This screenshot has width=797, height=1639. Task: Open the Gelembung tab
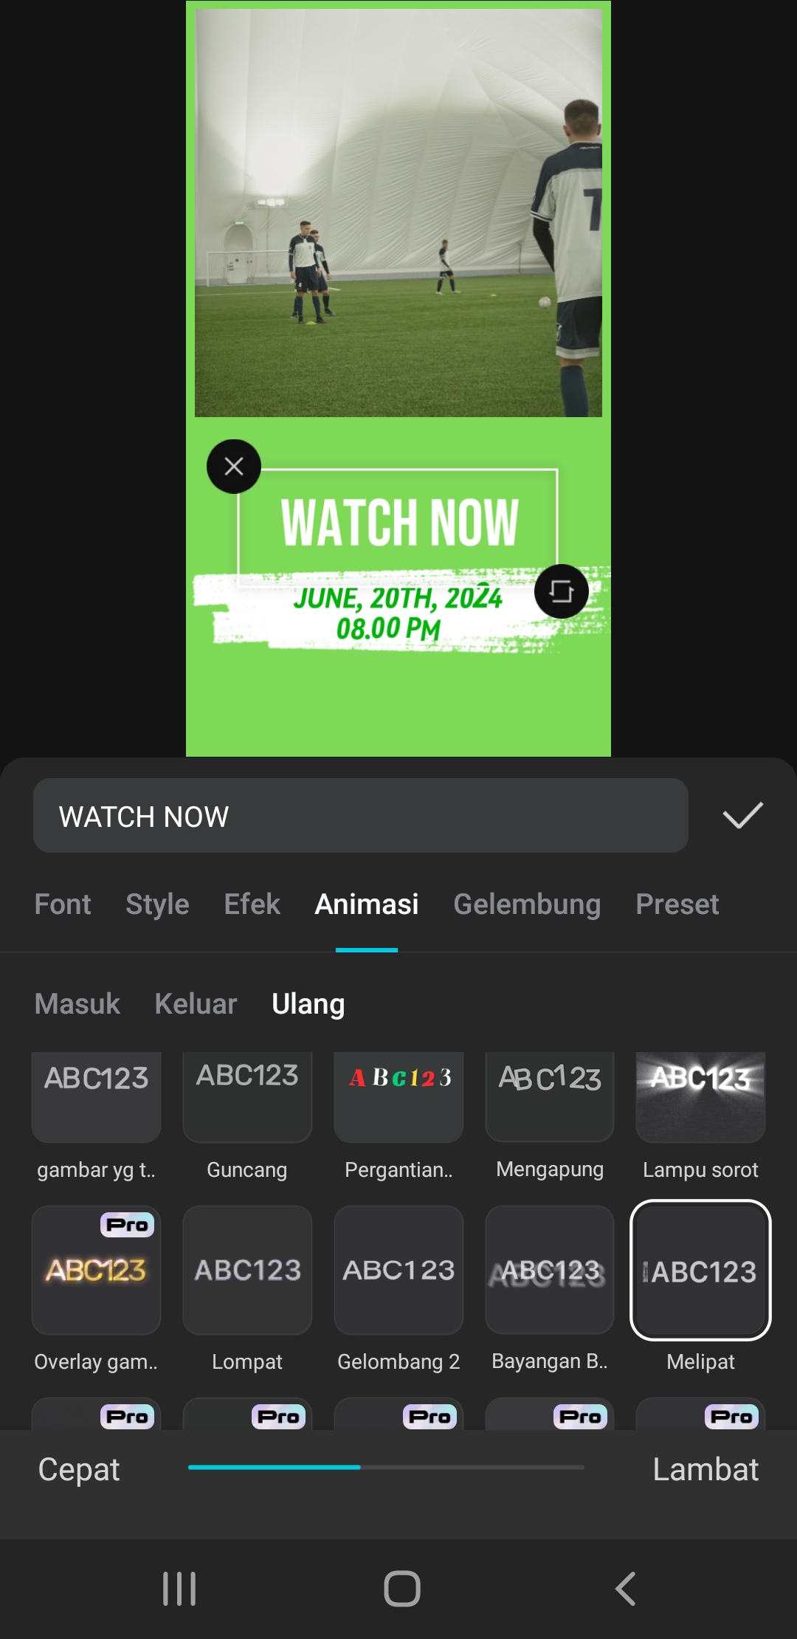point(527,904)
